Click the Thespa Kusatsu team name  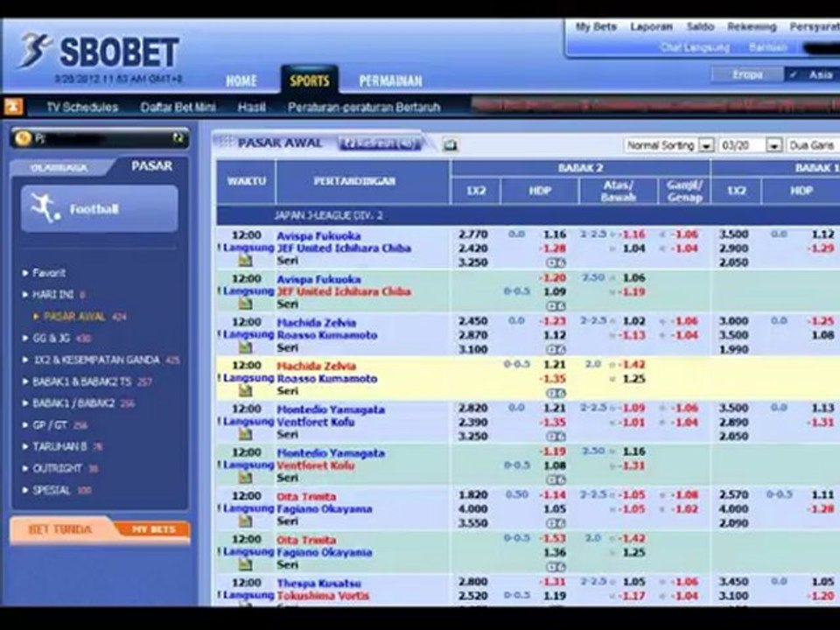click(x=318, y=584)
